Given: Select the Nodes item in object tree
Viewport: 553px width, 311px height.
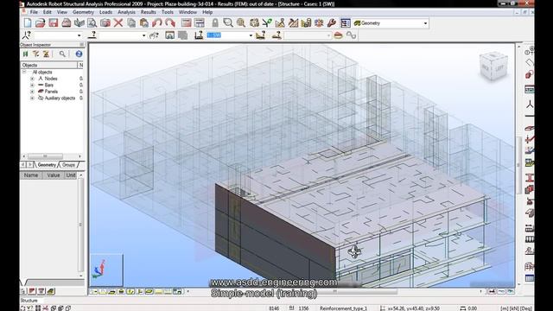Looking at the screenshot, I should click(51, 79).
